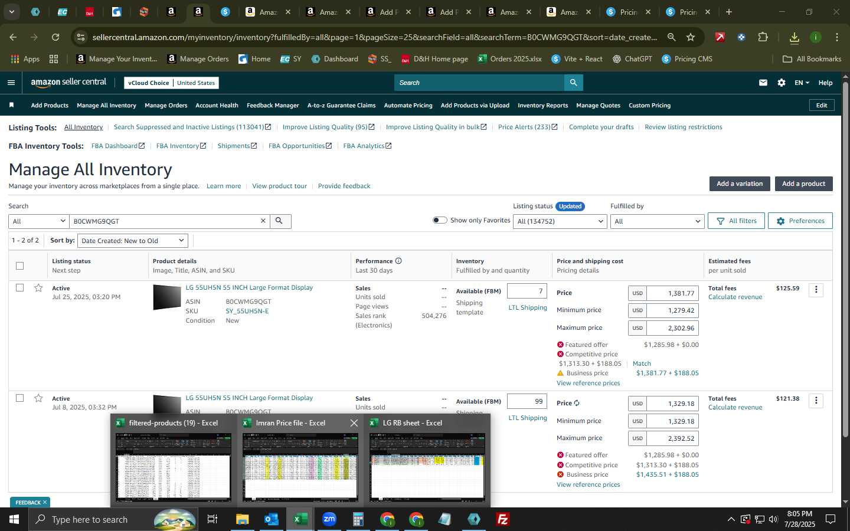Close the Imran Price file preview
Image resolution: width=850 pixels, height=531 pixels.
click(354, 423)
